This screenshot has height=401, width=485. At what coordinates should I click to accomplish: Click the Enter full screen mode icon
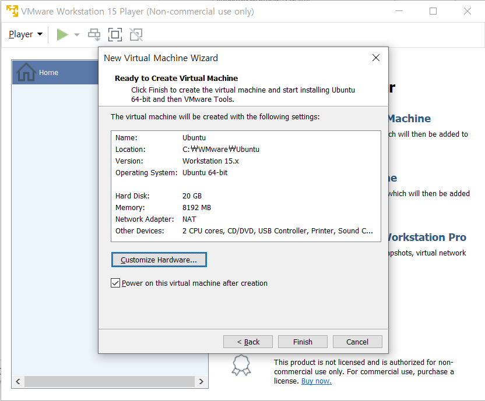click(115, 34)
